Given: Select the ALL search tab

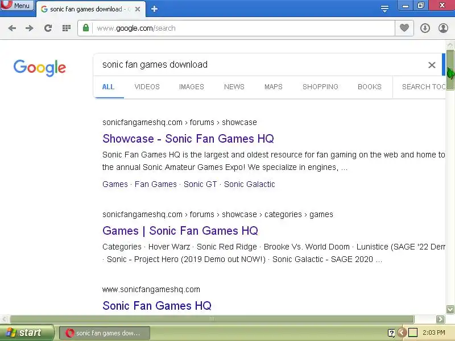Looking at the screenshot, I should [x=108, y=87].
